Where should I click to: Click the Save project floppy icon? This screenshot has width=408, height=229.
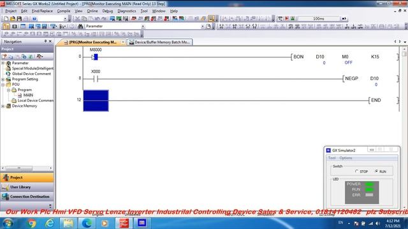[19, 18]
